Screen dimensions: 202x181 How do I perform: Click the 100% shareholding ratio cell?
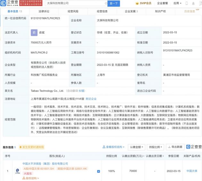point(112,171)
